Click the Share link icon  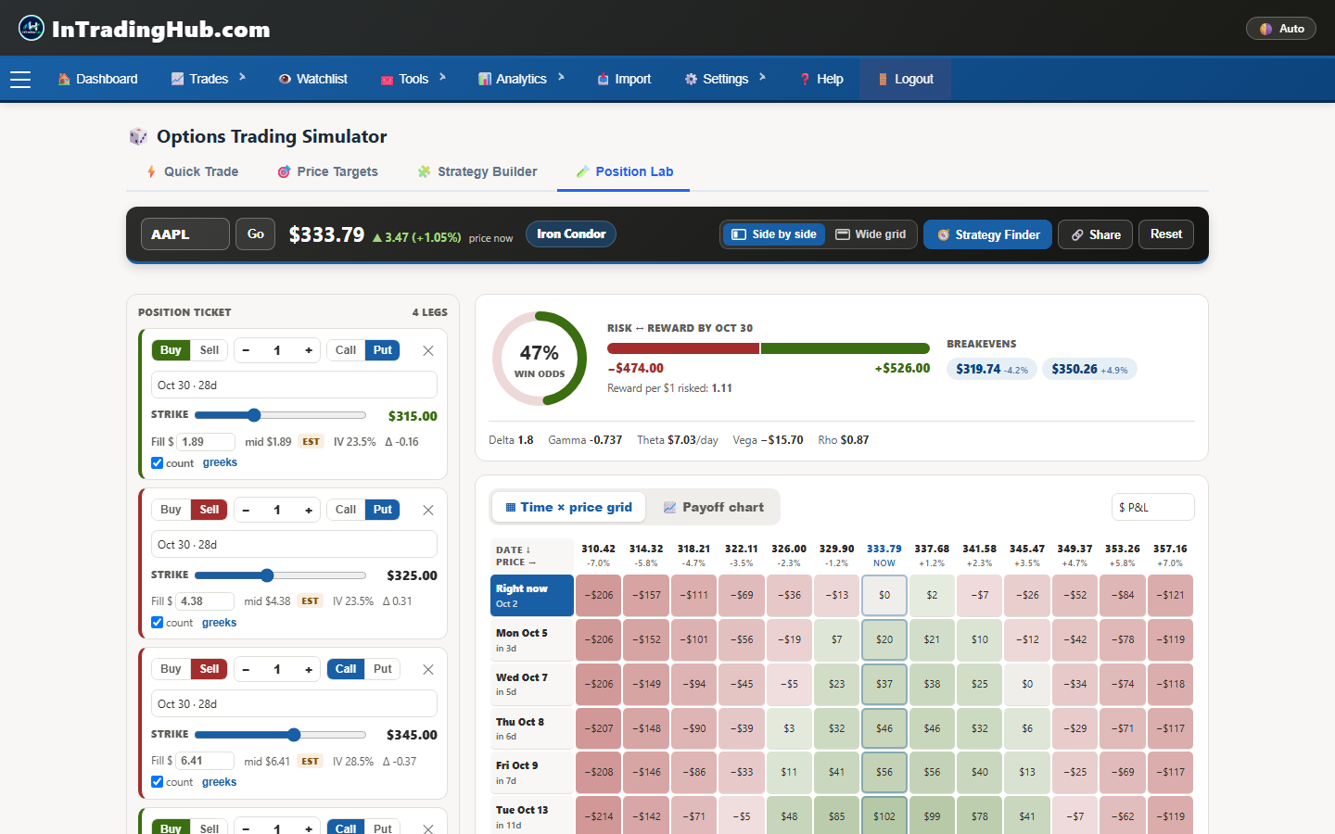1077,235
